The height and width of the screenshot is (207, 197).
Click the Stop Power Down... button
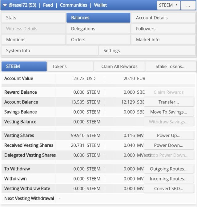click(x=169, y=155)
